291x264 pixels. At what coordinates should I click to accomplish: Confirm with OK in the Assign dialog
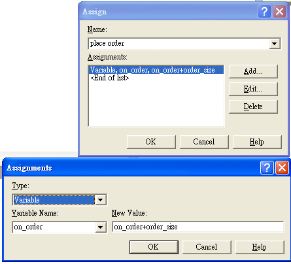tap(151, 142)
